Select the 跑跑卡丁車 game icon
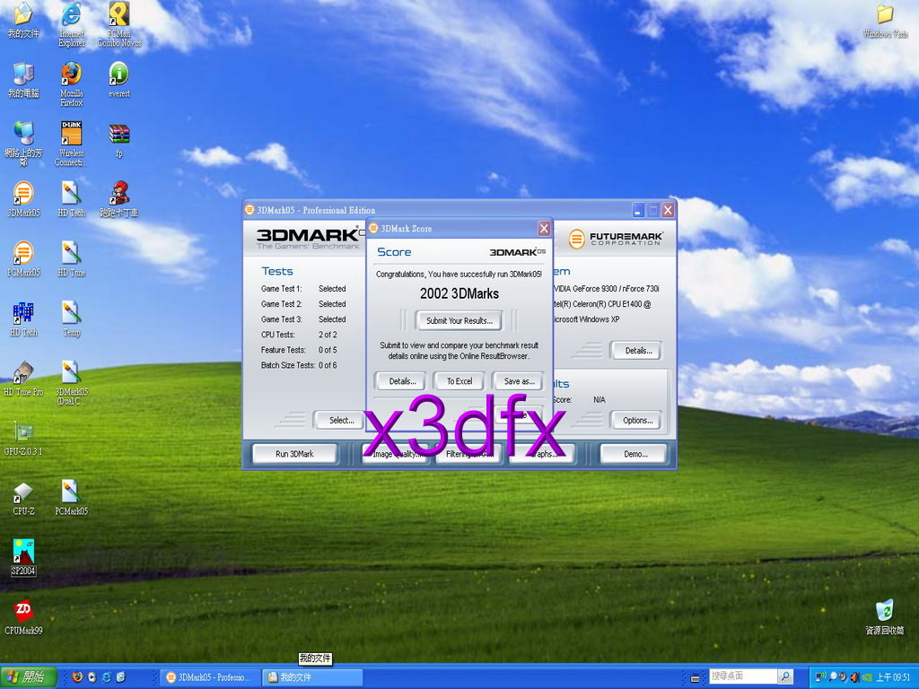Viewport: 919px width, 689px height. coord(119,199)
